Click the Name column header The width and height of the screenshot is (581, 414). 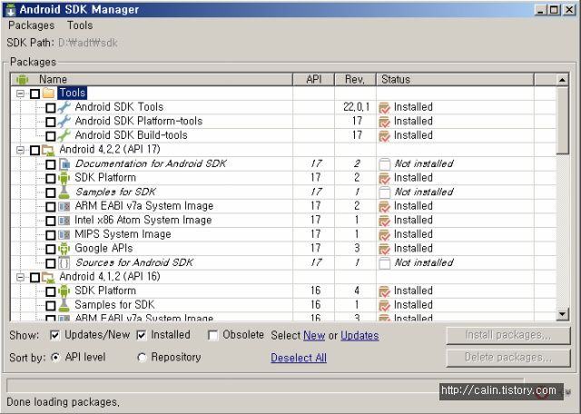point(152,79)
